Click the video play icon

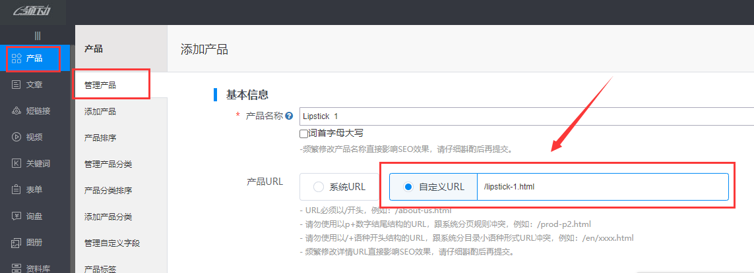(x=16, y=137)
